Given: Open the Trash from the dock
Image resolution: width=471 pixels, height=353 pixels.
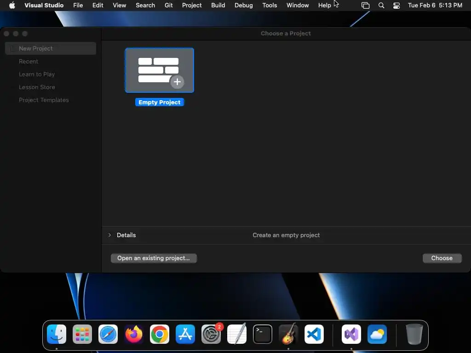Looking at the screenshot, I should (414, 334).
